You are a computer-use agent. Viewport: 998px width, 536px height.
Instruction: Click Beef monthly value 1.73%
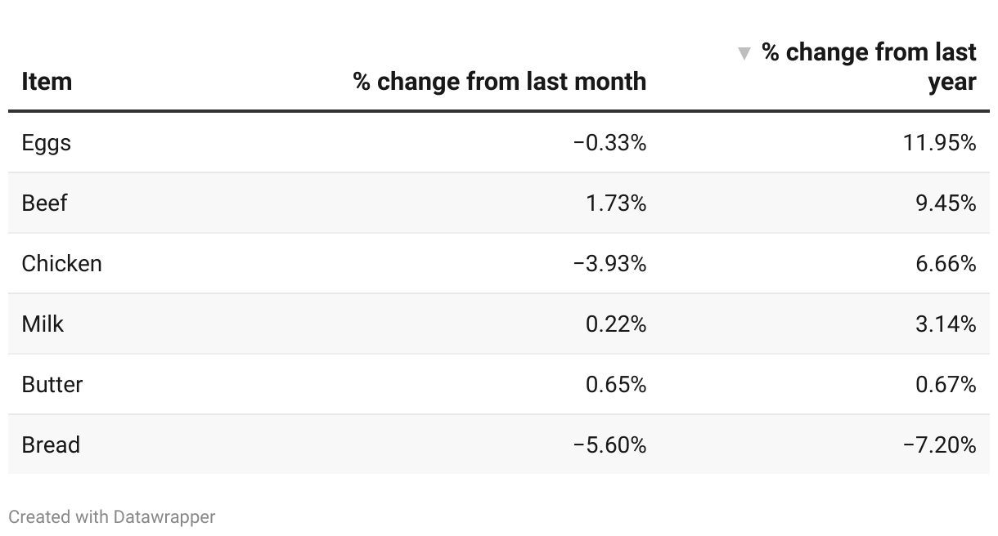coord(616,203)
